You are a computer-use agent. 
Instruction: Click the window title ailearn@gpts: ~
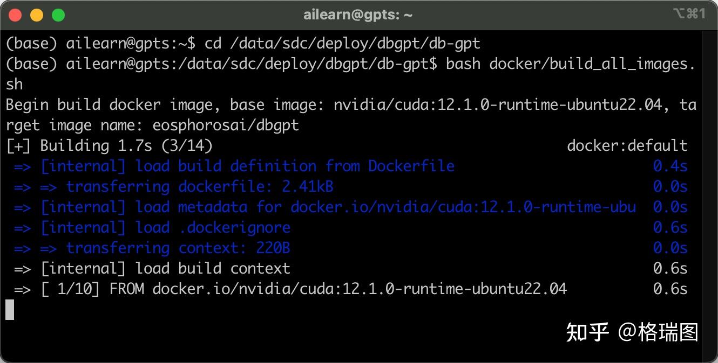click(358, 15)
